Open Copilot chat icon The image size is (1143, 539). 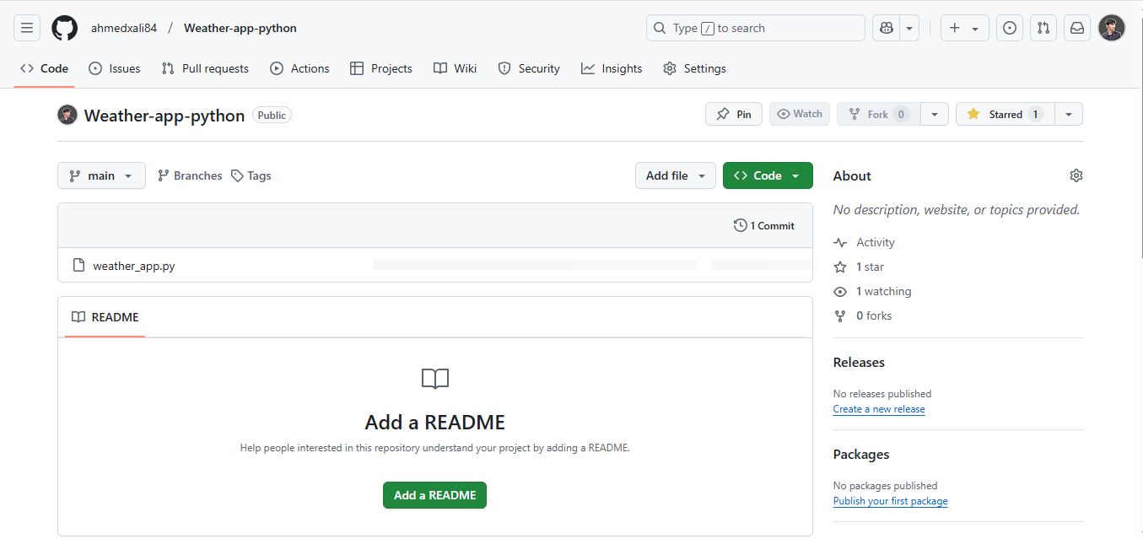887,28
